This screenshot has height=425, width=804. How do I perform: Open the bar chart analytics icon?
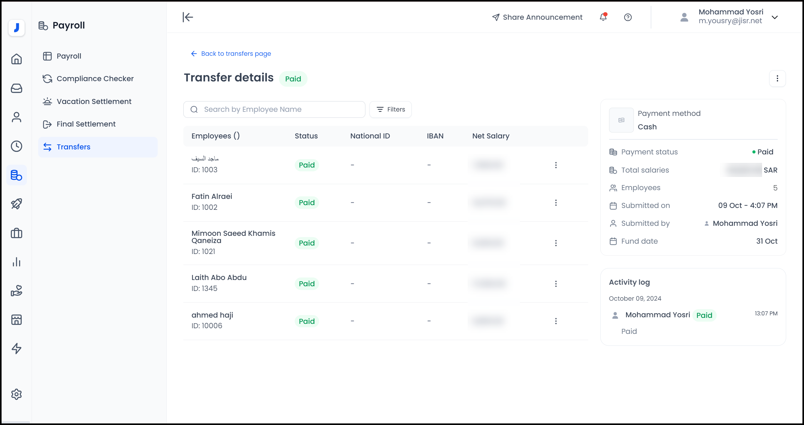click(16, 262)
